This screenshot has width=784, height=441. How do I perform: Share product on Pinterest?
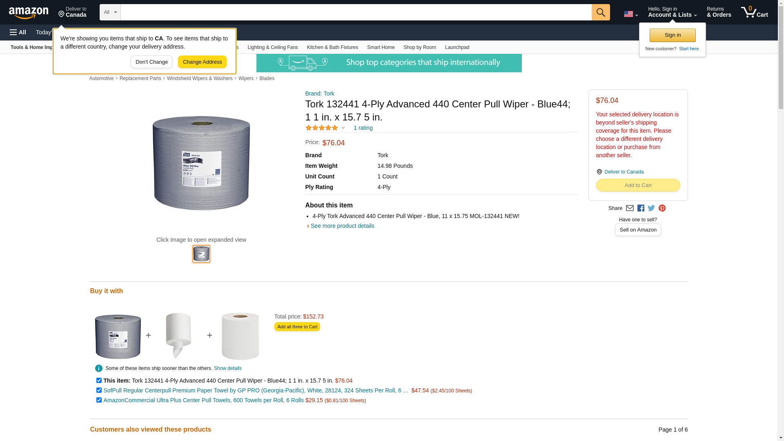(x=662, y=208)
